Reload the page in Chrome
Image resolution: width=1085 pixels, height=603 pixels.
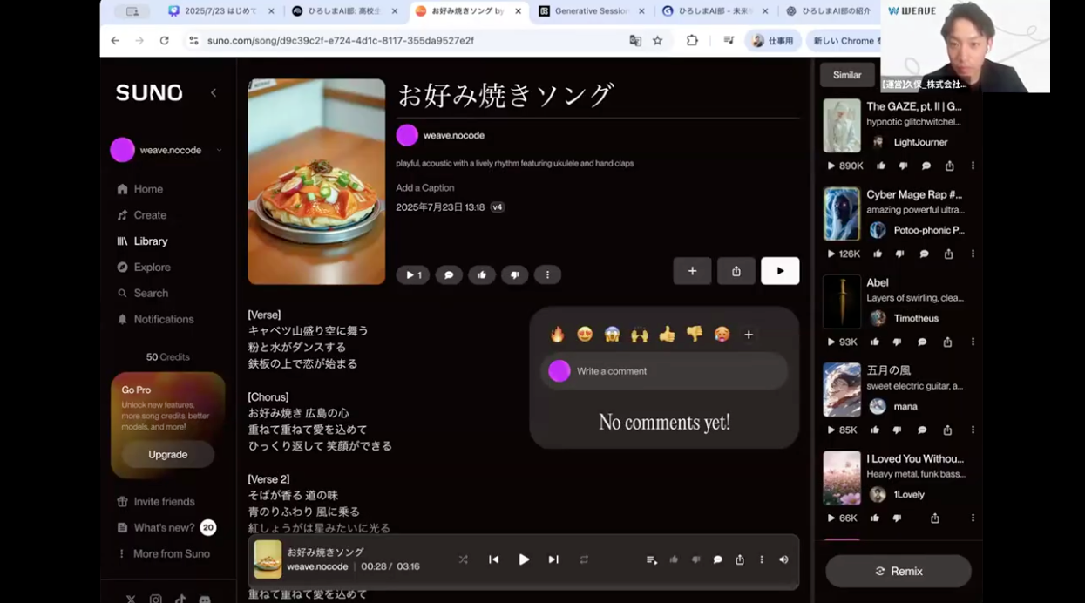(164, 40)
